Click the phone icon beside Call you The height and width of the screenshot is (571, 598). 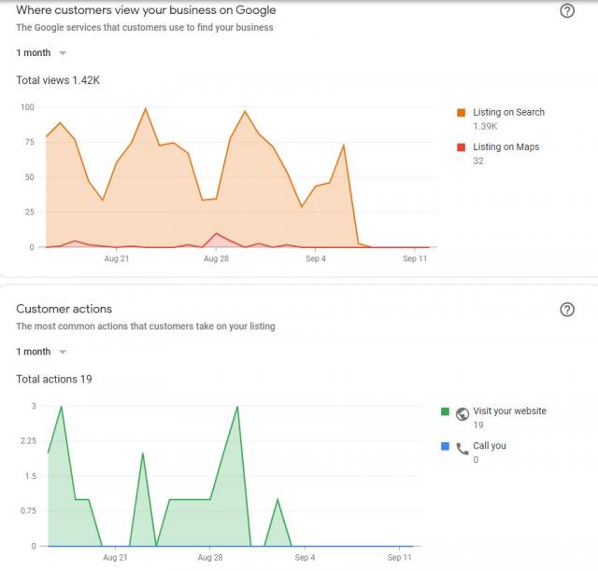462,448
